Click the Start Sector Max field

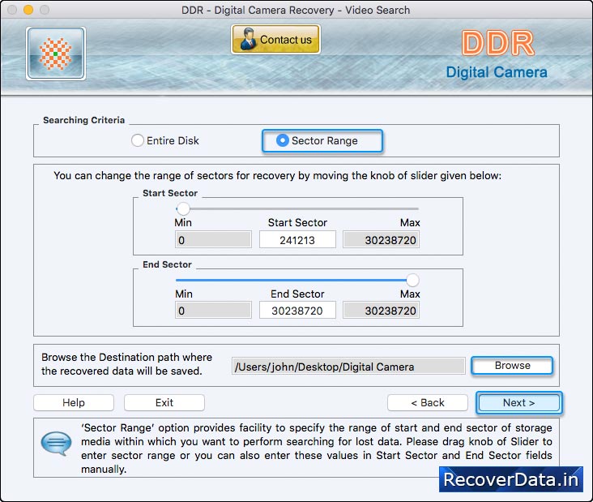[x=382, y=239]
